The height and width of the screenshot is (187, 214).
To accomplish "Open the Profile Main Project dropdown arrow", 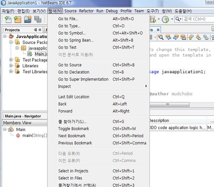I will 172,19.
